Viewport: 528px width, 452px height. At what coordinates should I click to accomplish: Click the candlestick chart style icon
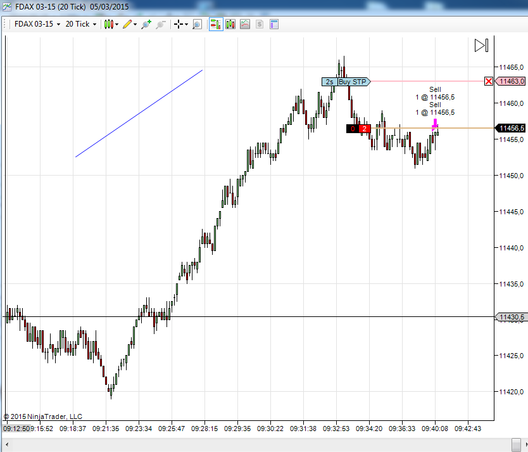pos(108,24)
